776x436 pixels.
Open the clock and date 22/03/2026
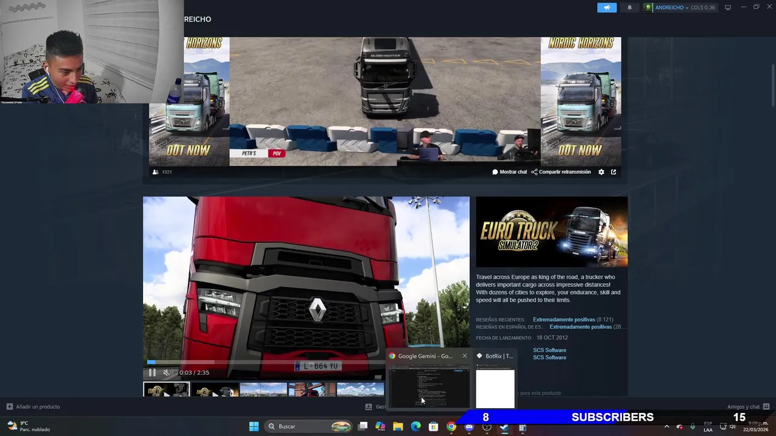(x=755, y=426)
